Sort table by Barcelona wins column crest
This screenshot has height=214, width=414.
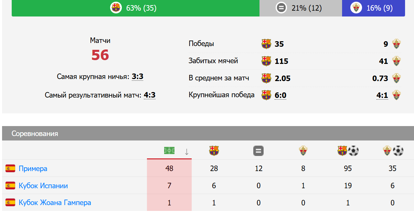coord(214,151)
